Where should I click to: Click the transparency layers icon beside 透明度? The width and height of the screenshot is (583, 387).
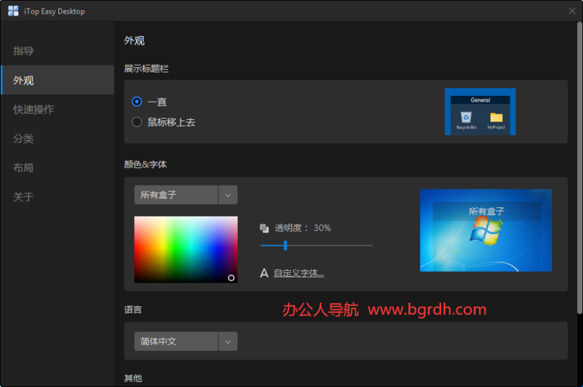[x=264, y=228]
